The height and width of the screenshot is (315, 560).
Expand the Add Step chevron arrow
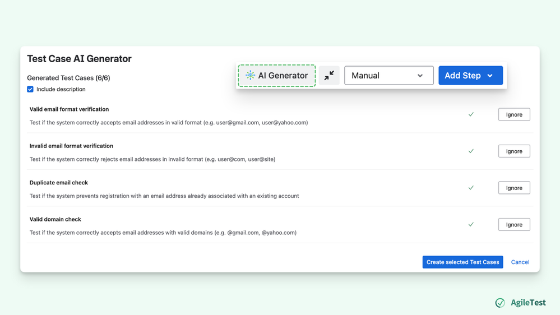pyautogui.click(x=490, y=76)
